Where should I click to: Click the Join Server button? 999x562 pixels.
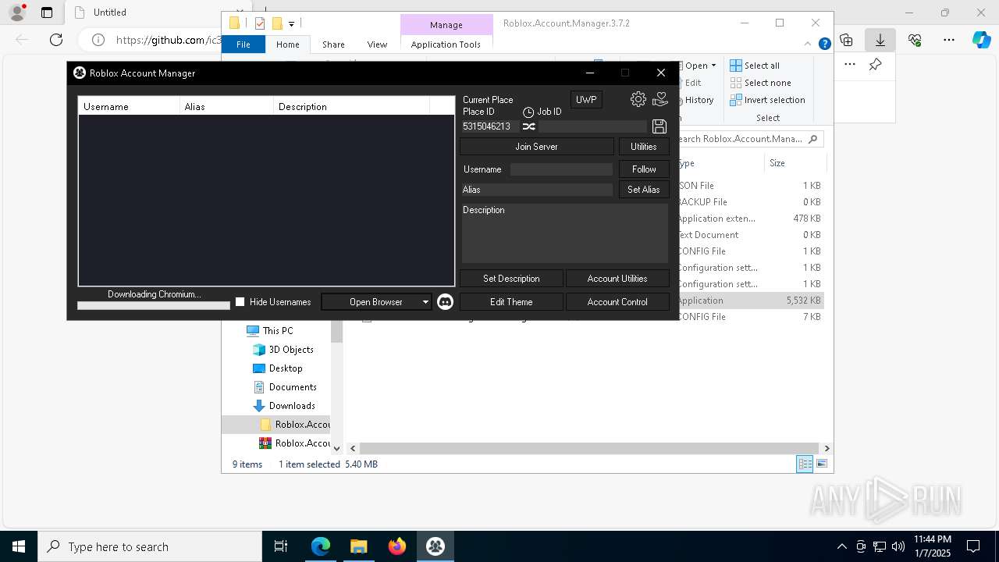(536, 147)
